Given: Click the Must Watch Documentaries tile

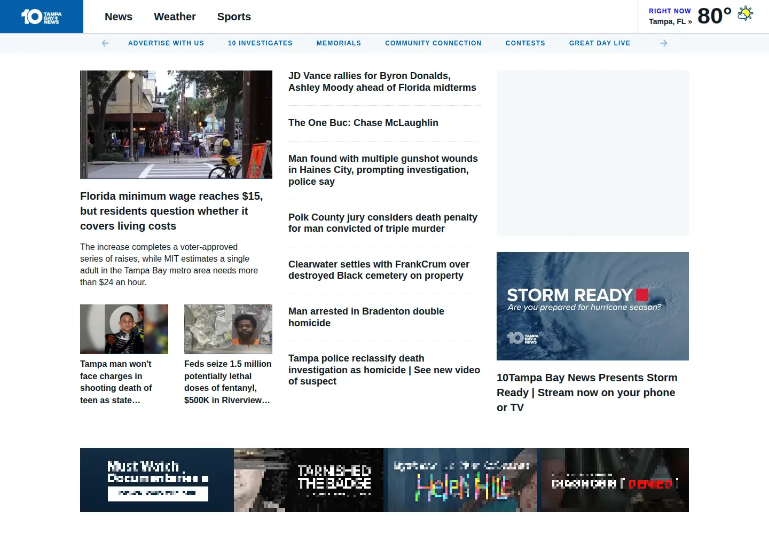Looking at the screenshot, I should [157, 480].
